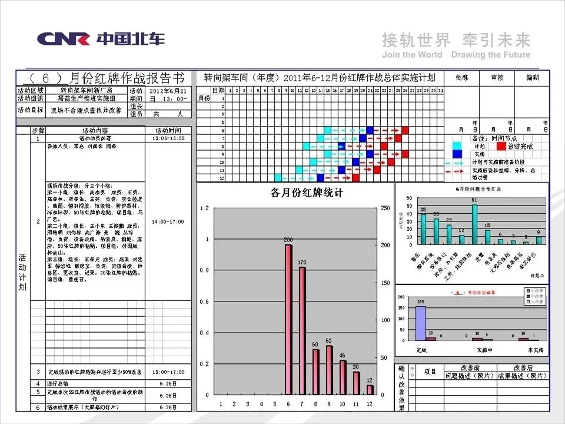Click the 备注: 时间节点 label
The image size is (565, 424).
494,138
